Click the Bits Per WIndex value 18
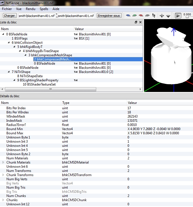Image resolution: width=193 pixels, height=207 pixels. pyautogui.click(x=129, y=112)
